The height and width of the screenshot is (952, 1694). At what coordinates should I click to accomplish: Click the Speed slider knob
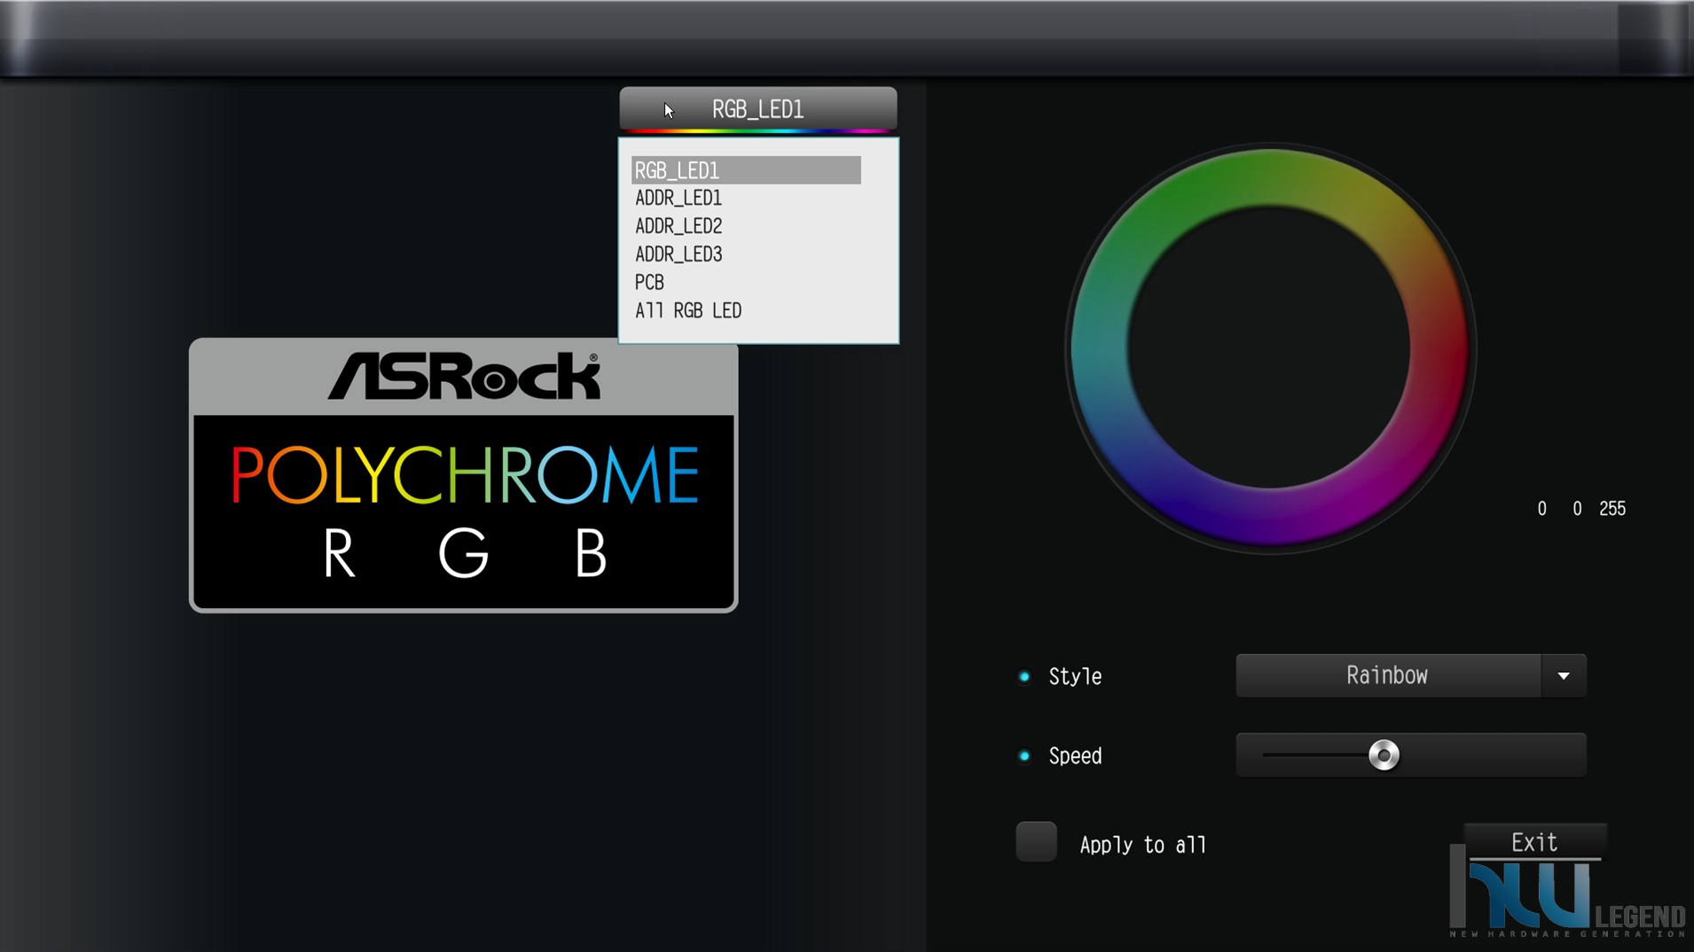tap(1384, 755)
